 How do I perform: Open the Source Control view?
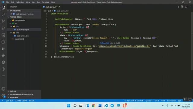[x=3, y=21]
